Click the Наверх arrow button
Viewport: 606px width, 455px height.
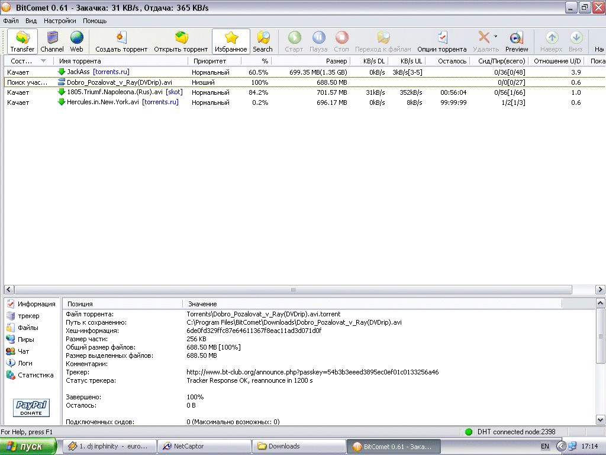click(552, 41)
